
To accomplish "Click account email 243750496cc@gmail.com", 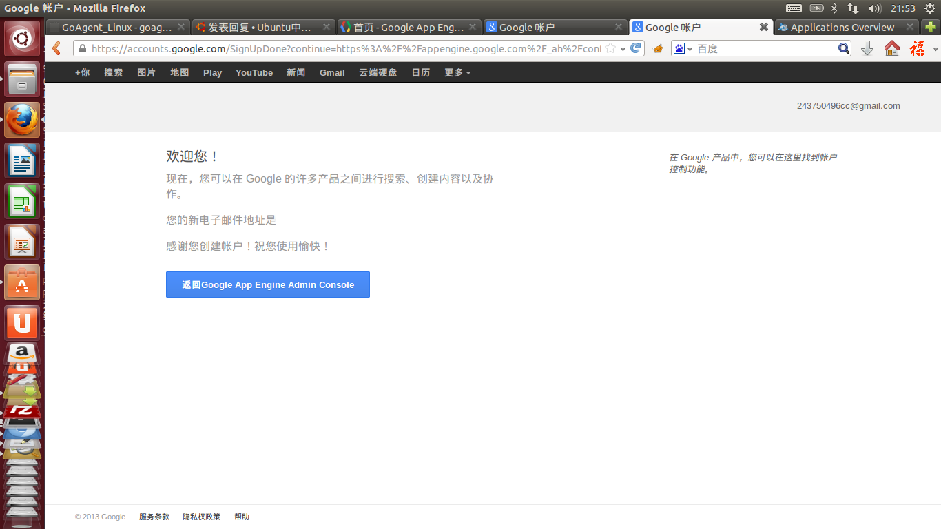I will tap(848, 105).
